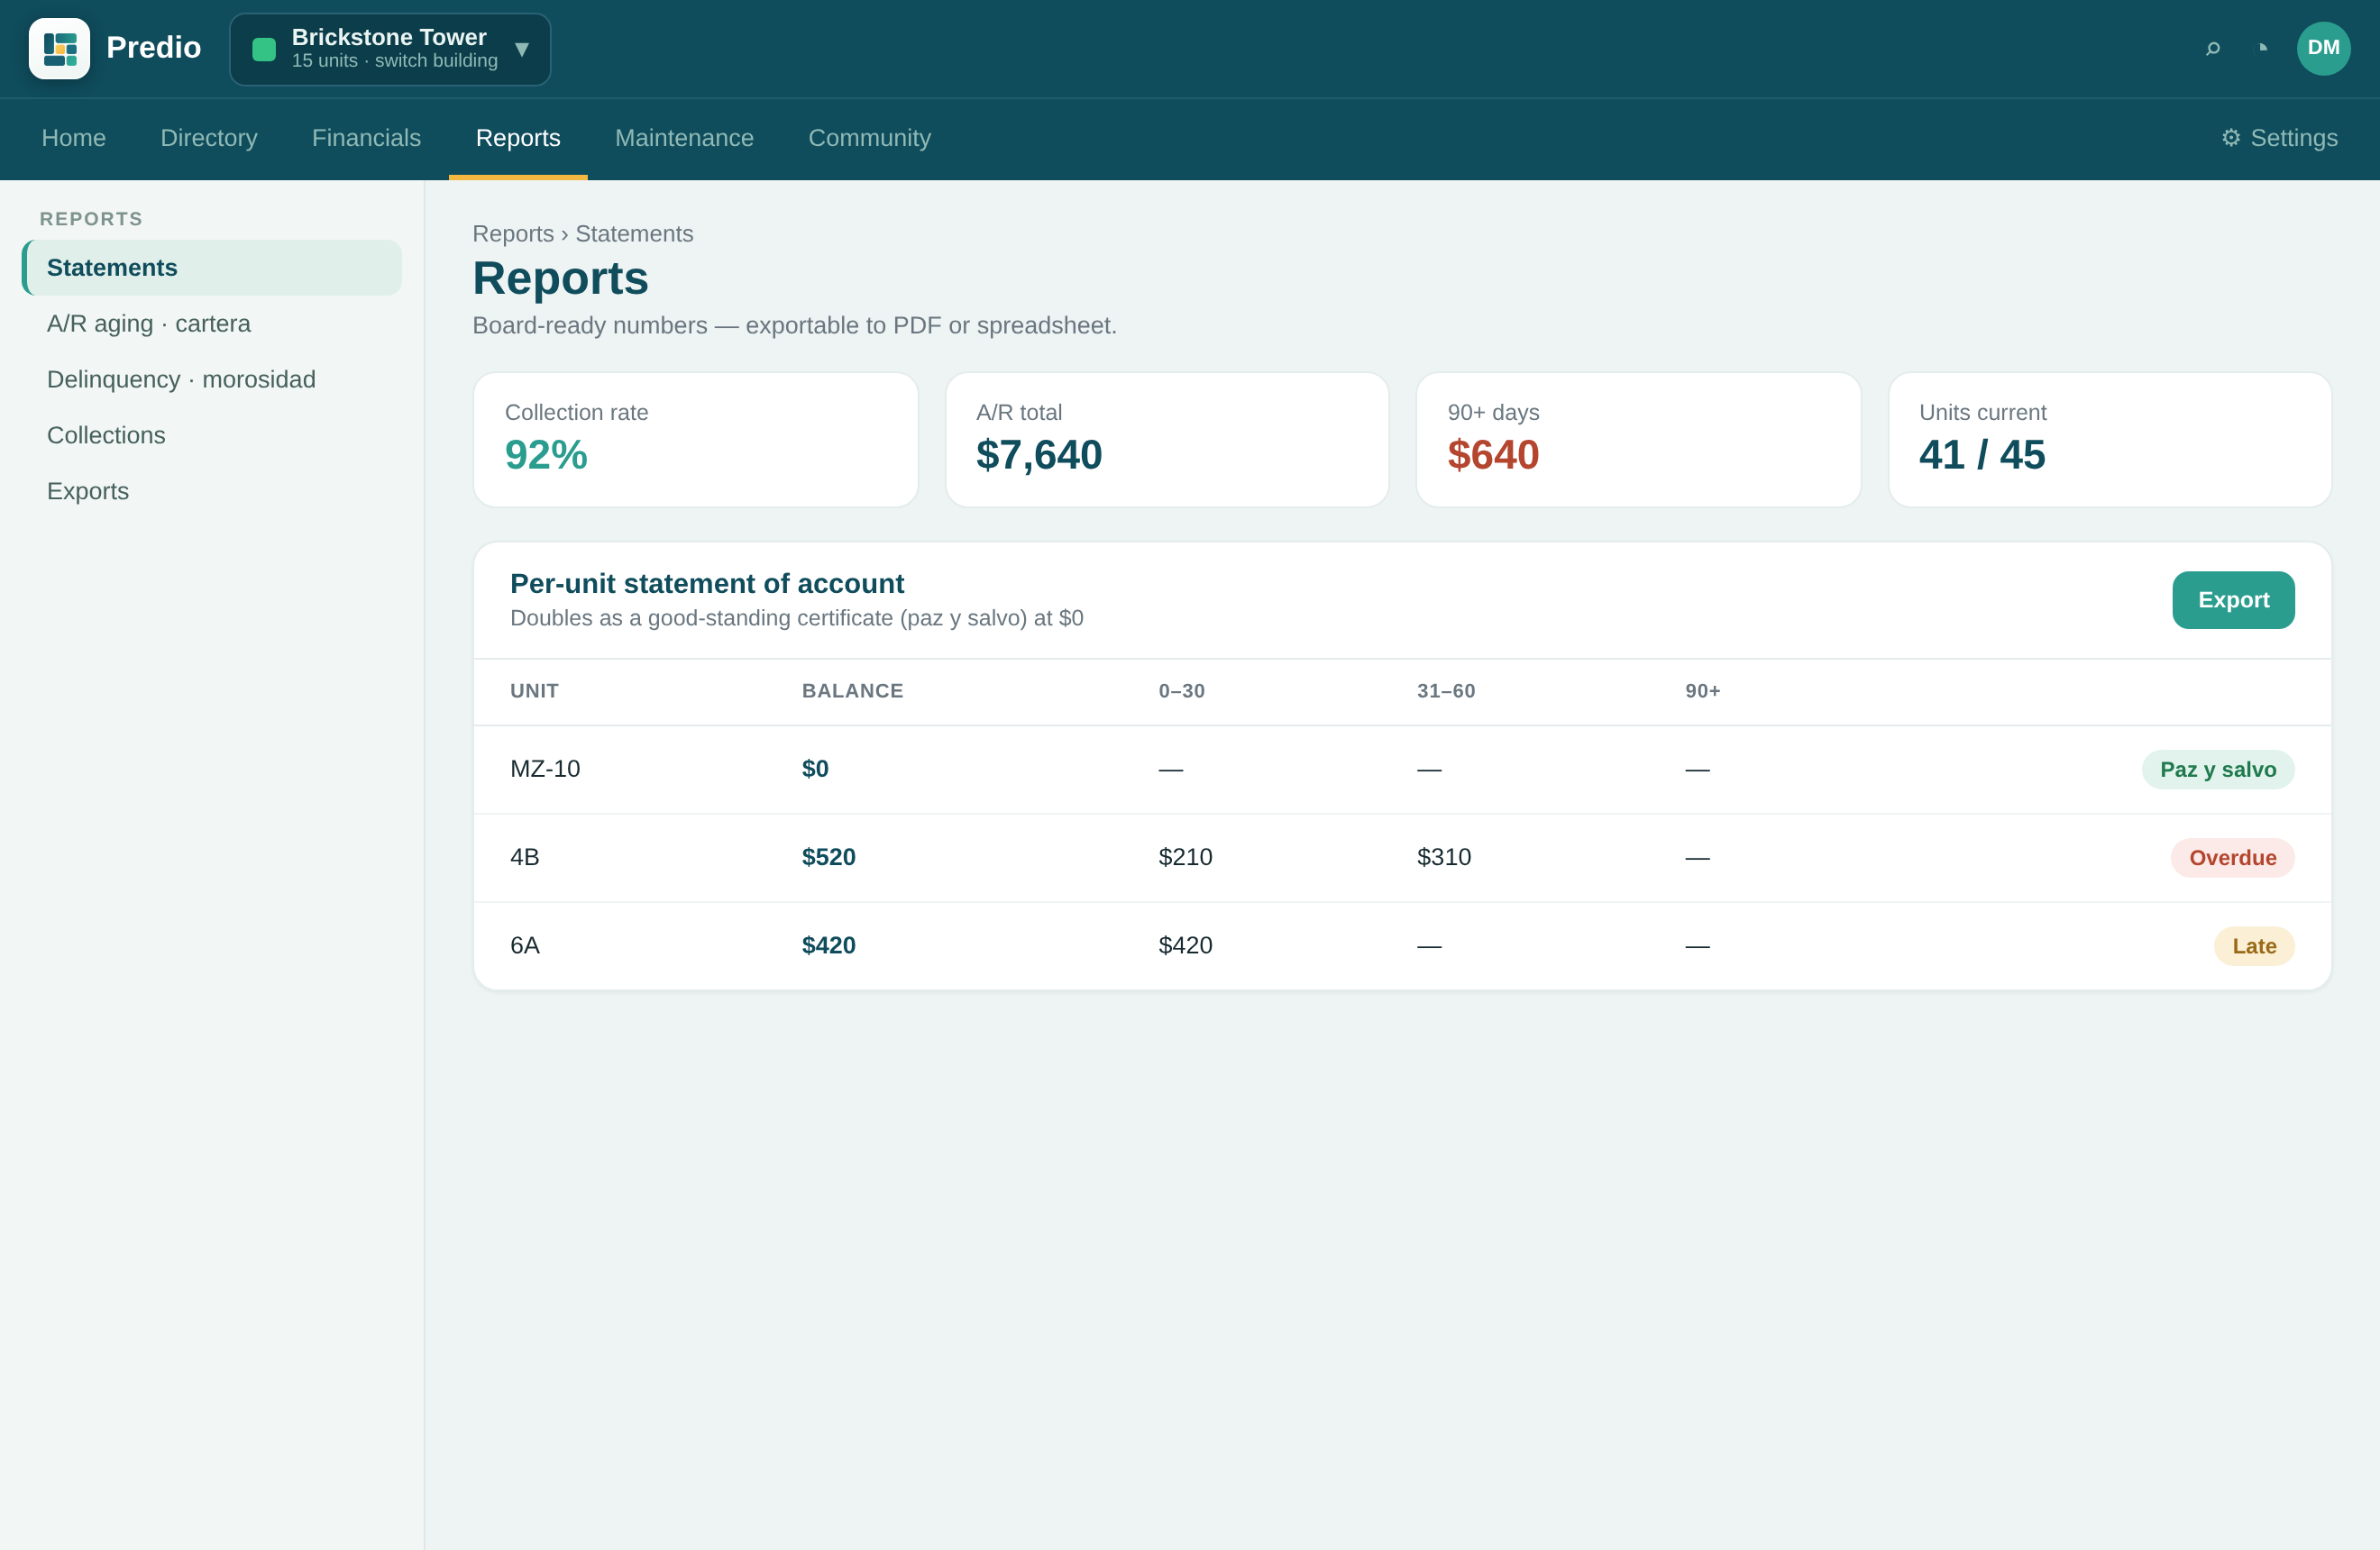Click the $420 balance value in bold
The width and height of the screenshot is (2380, 1550).
(829, 945)
